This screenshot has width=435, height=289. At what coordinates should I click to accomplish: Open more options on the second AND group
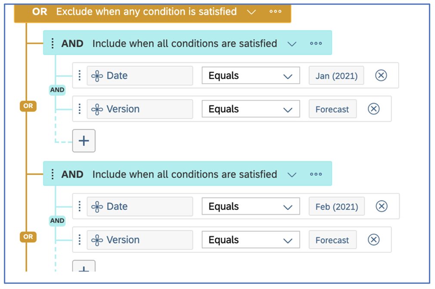click(316, 174)
